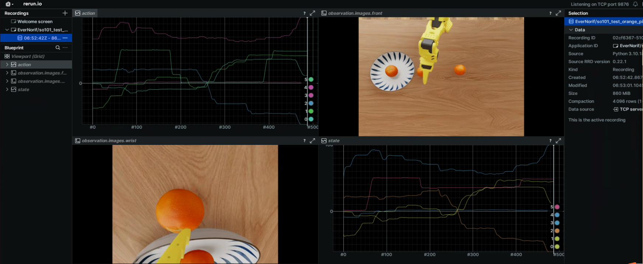This screenshot has width=643, height=264.
Task: Open the Blueprint three-dots options menu
Action: (65, 48)
